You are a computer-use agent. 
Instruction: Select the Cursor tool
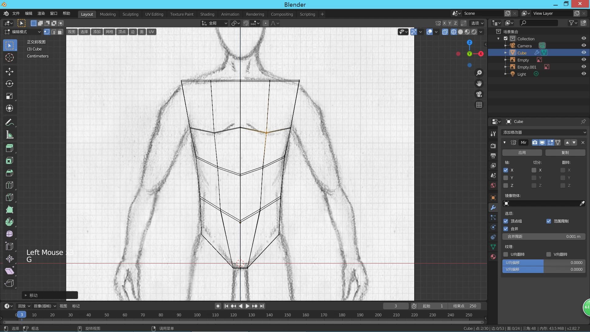pos(10,57)
